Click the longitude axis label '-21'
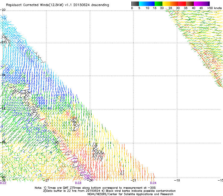Viewport: 223px width, 196px height. click(133, 180)
